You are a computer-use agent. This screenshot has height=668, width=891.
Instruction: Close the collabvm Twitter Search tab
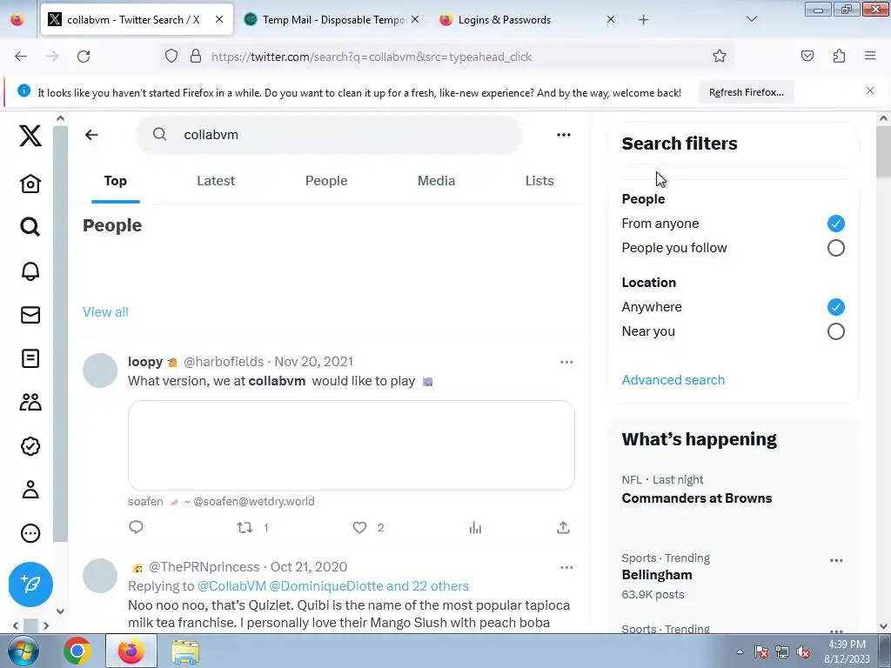pyautogui.click(x=218, y=19)
